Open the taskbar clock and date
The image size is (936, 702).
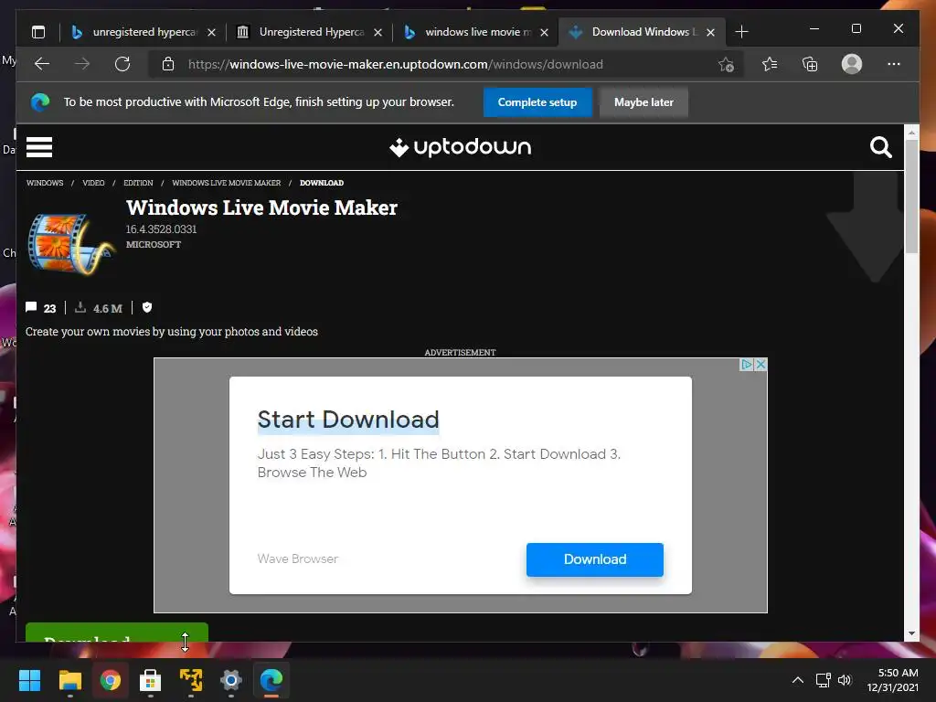click(893, 680)
